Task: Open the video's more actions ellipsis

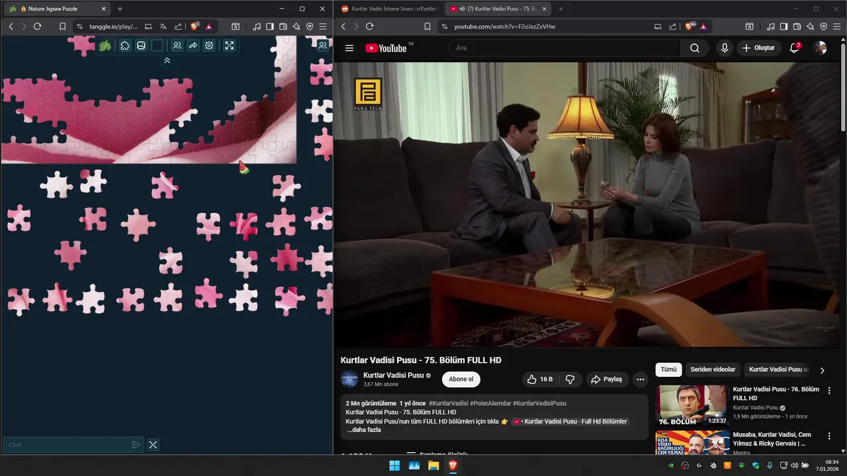Action: coord(640,379)
